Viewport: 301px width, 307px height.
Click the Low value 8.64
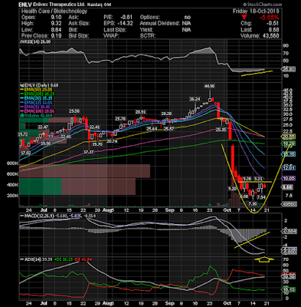click(56, 30)
